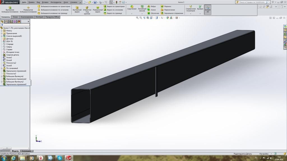Screen dimensions: 287x161
Task: Click the Save icon in the toolbar
Action: (95, 2)
